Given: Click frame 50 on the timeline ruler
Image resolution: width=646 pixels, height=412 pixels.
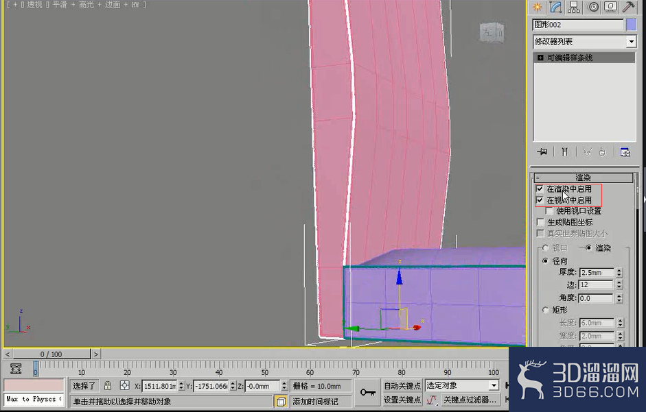Looking at the screenshot, I should [x=264, y=369].
